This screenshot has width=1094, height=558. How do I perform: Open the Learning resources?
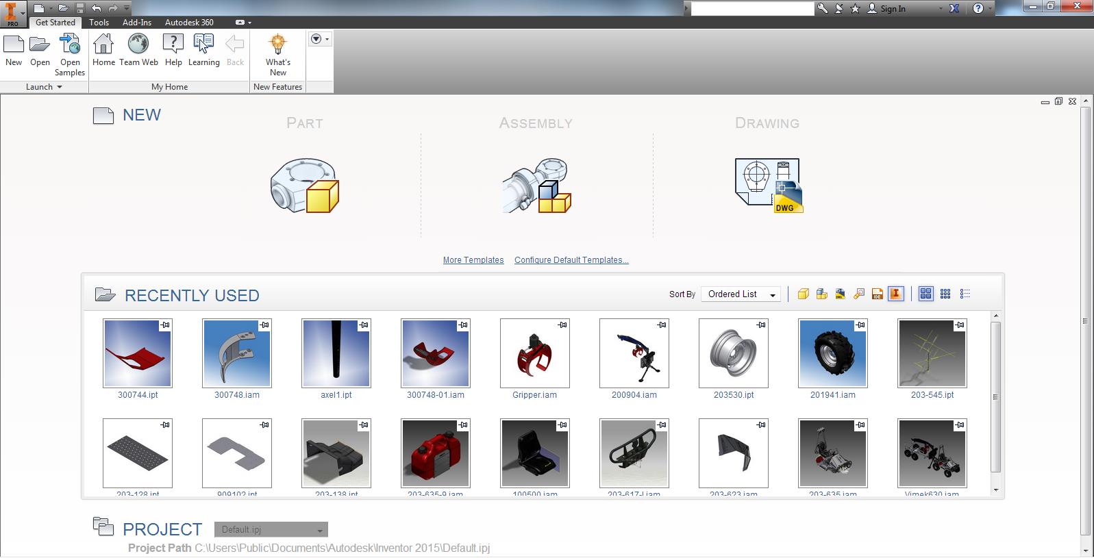[204, 51]
